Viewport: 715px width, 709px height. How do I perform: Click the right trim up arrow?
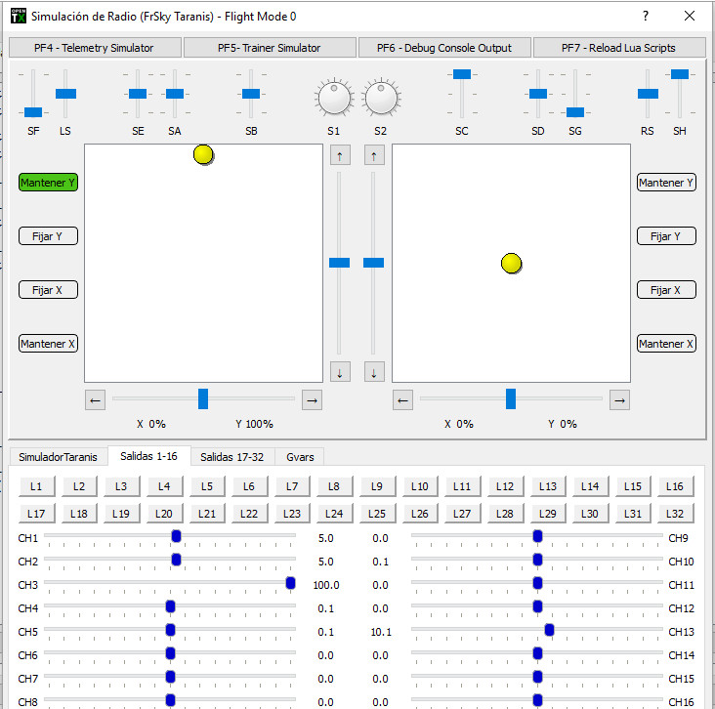[x=374, y=155]
